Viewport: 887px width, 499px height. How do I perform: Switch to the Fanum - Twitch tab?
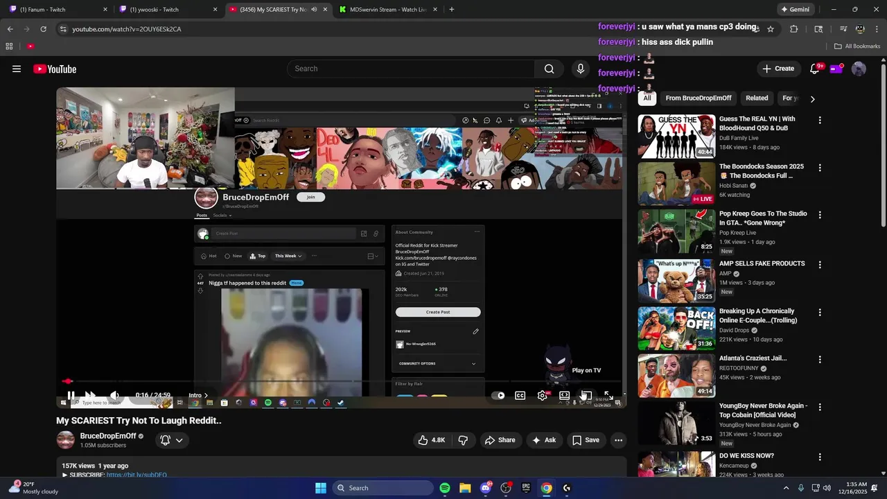[58, 10]
